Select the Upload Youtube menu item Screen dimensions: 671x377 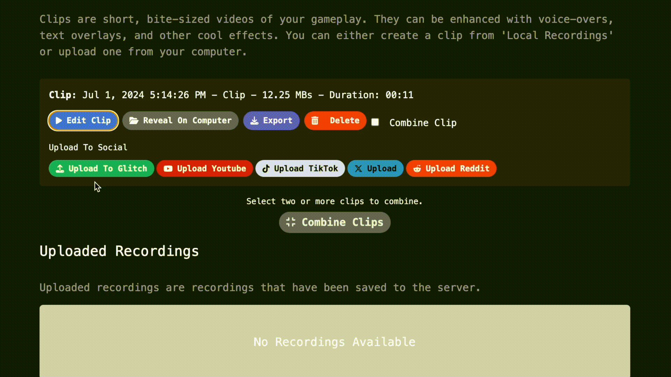pyautogui.click(x=205, y=169)
